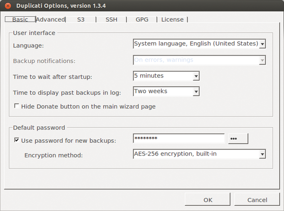Click the Cancel button

257,200
